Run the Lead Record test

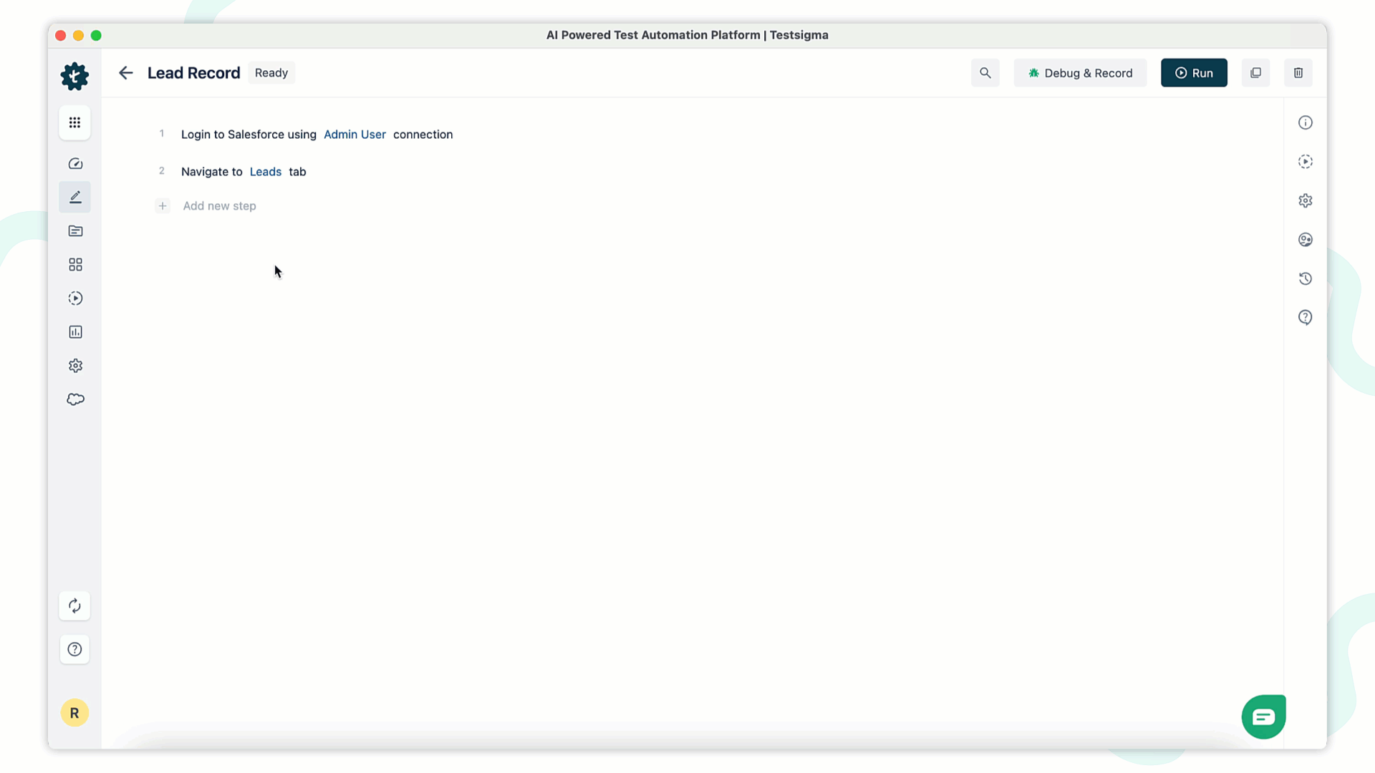tap(1194, 73)
